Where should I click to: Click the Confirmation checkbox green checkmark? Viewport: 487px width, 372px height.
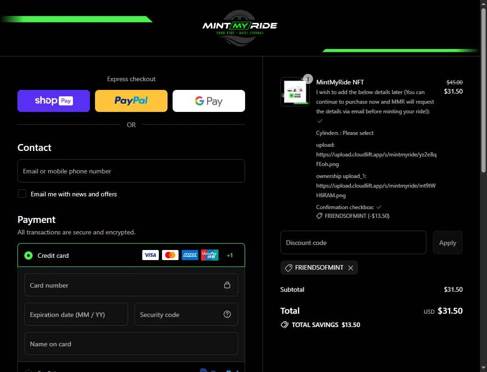(x=379, y=207)
